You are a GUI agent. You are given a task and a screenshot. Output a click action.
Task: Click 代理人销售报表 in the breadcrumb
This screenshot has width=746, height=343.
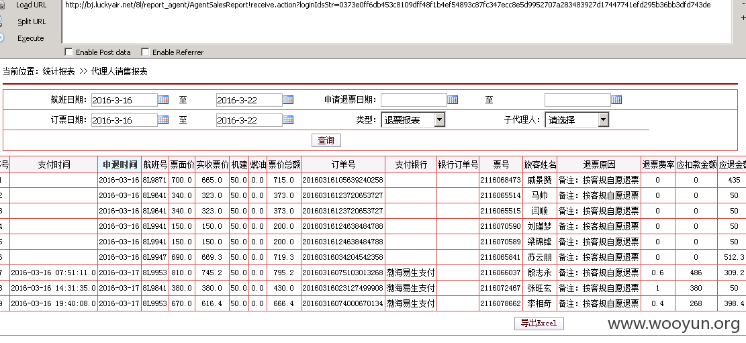point(120,71)
